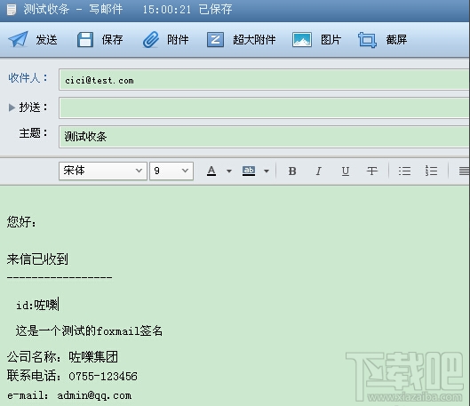Screen dimensions: 470x406
Task: Toggle underline formatting
Action: click(346, 171)
